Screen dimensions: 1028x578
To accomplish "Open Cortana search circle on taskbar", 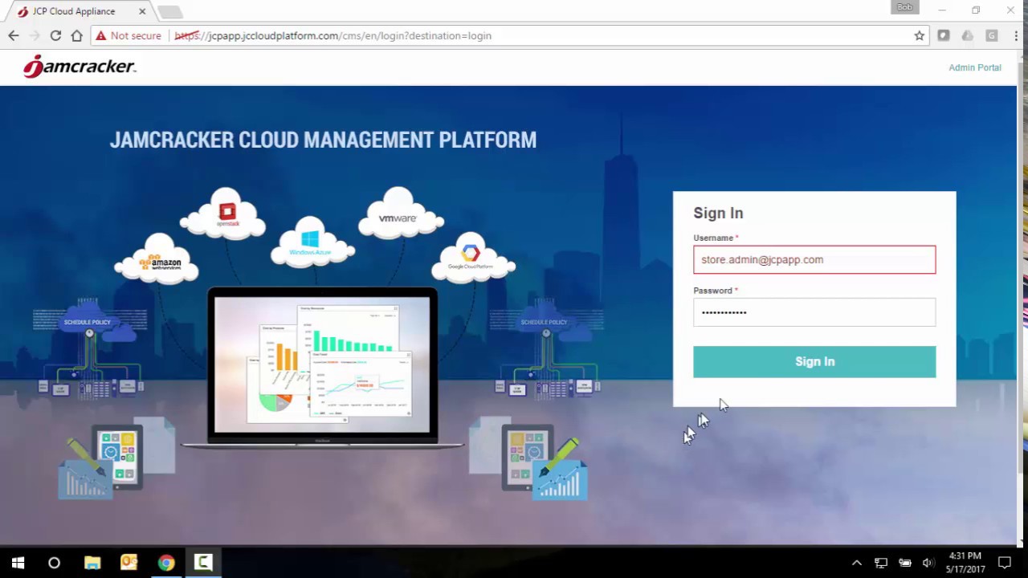I will [54, 563].
